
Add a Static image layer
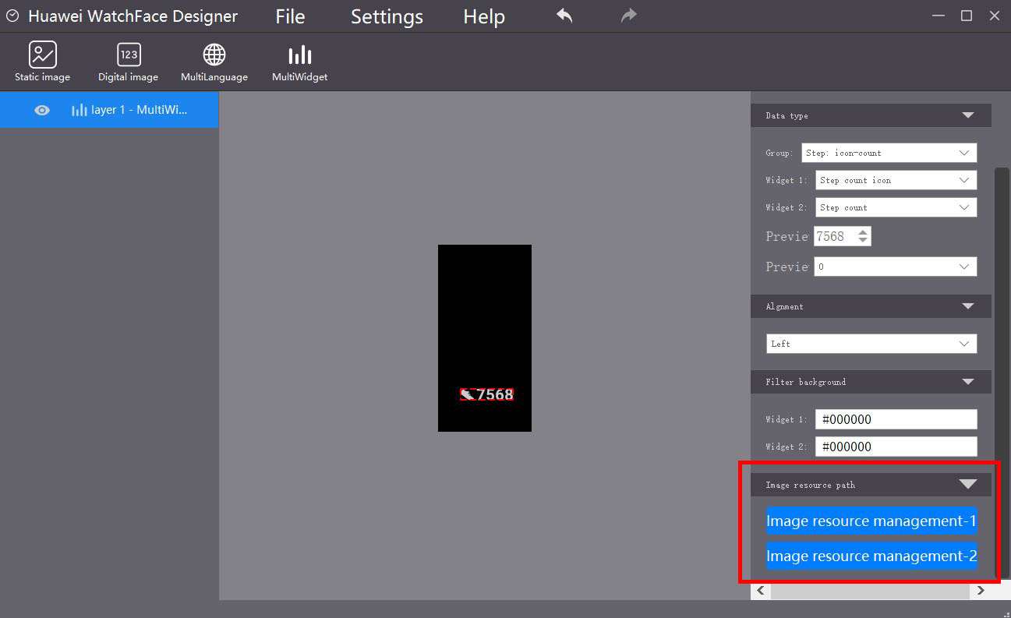(x=43, y=62)
